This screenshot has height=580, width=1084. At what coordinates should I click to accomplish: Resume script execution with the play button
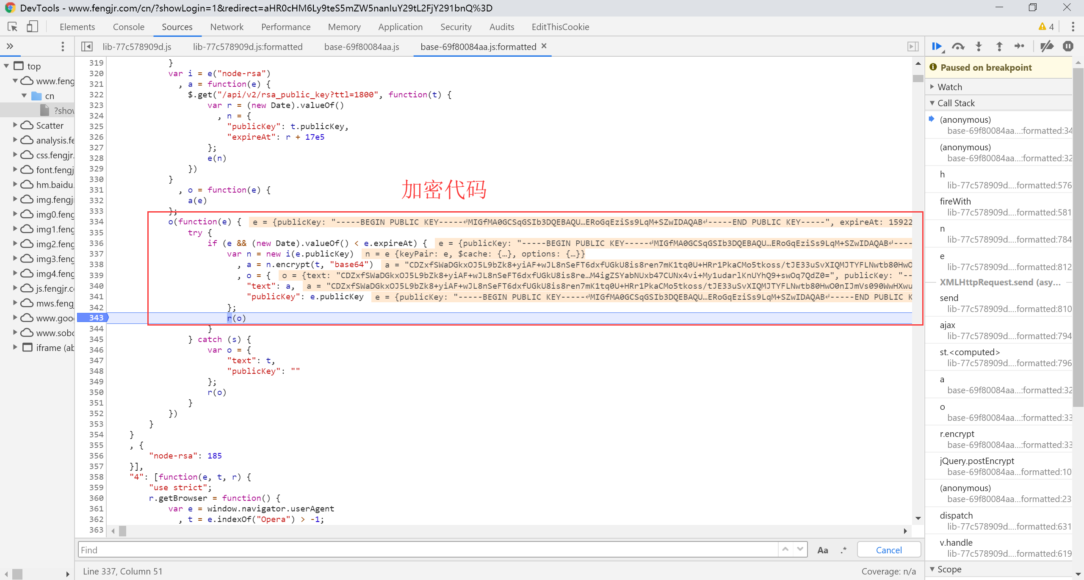(937, 47)
